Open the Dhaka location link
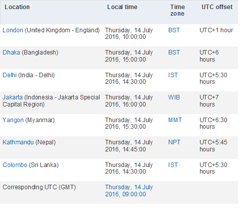 (x=11, y=52)
